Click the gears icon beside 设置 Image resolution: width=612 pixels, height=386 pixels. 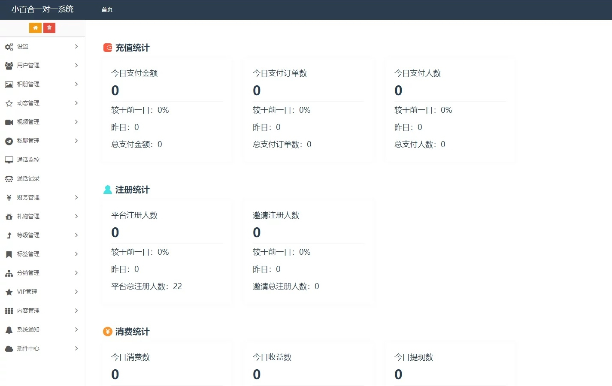(9, 47)
